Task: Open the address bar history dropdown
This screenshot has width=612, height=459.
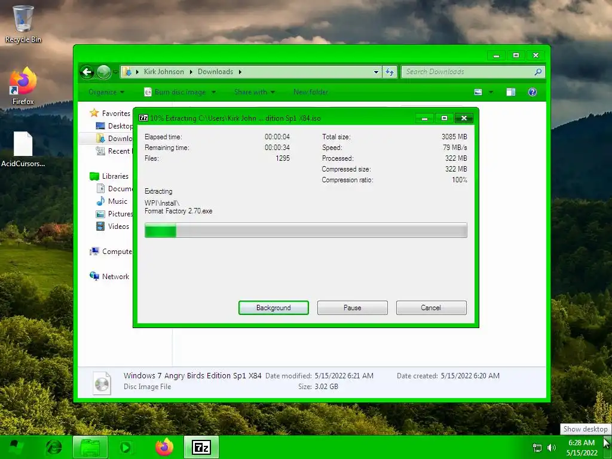Action: pyautogui.click(x=376, y=72)
